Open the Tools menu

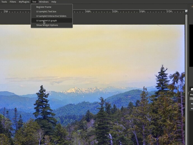[x=4, y=2]
